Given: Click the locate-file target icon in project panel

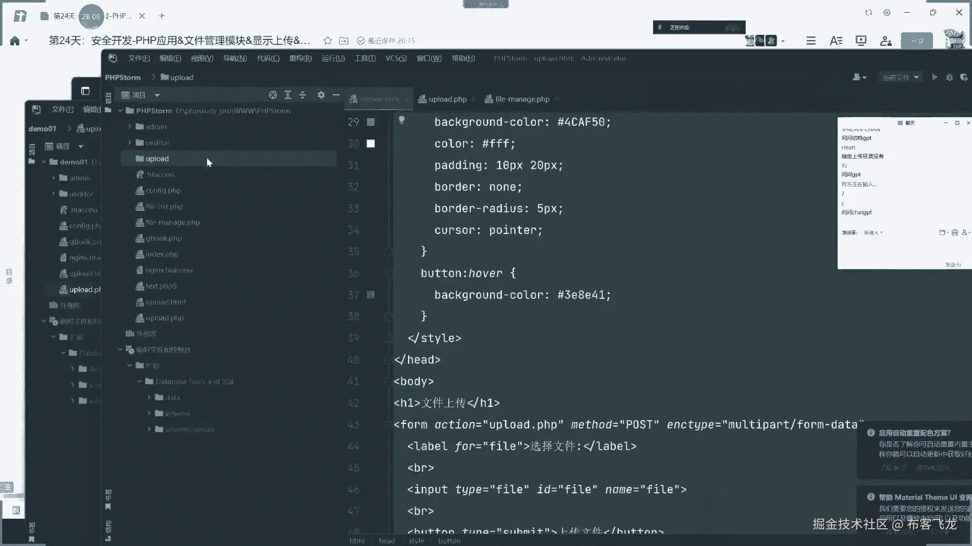Looking at the screenshot, I should pyautogui.click(x=273, y=95).
